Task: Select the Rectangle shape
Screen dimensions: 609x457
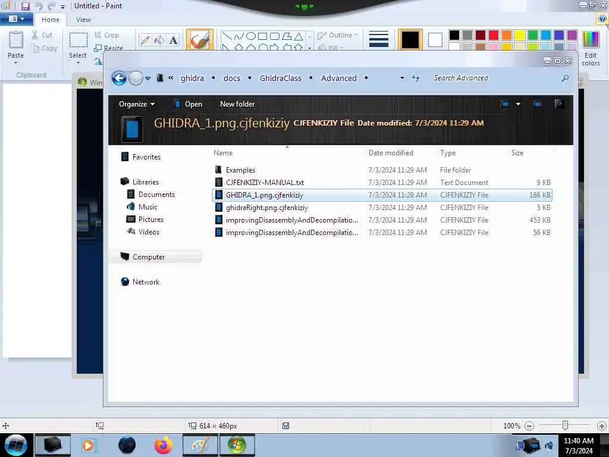Action: pyautogui.click(x=262, y=36)
